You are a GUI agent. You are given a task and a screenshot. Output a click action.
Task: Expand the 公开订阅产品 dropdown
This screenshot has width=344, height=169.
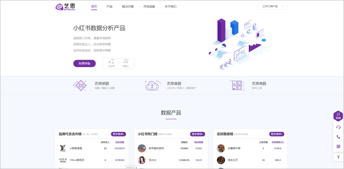(x=272, y=6)
